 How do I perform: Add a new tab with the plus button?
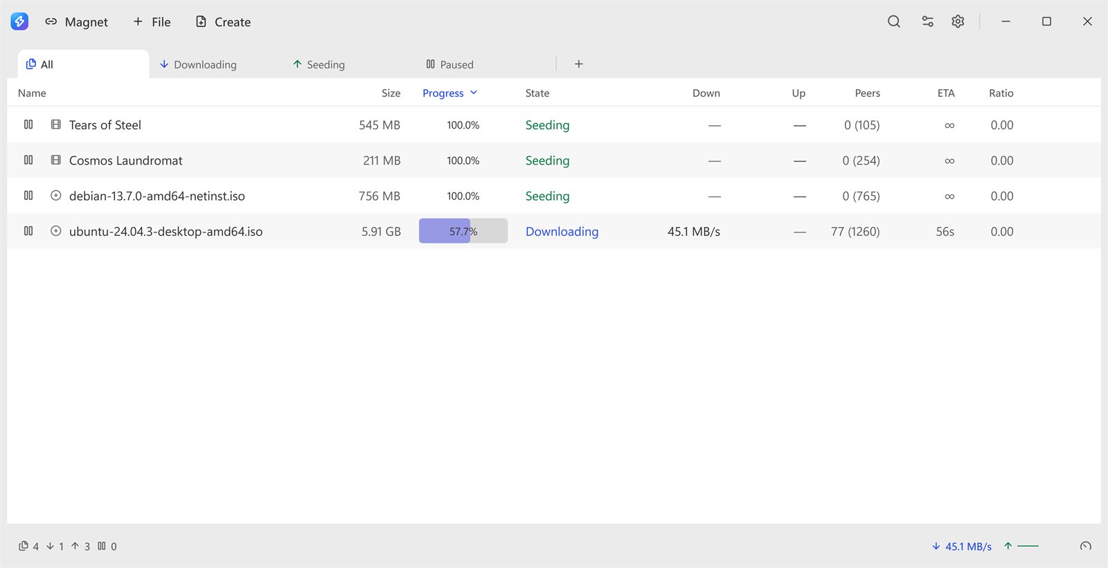pyautogui.click(x=579, y=64)
